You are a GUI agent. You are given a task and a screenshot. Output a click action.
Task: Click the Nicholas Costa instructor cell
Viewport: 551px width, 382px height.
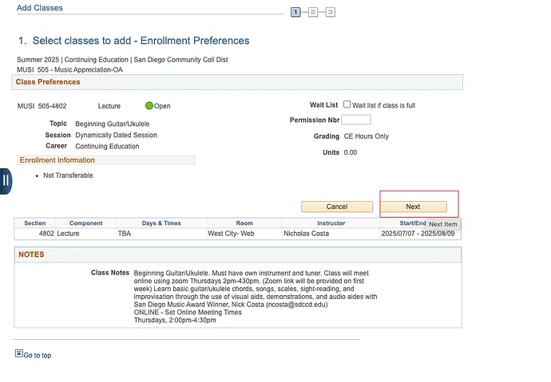coord(308,234)
